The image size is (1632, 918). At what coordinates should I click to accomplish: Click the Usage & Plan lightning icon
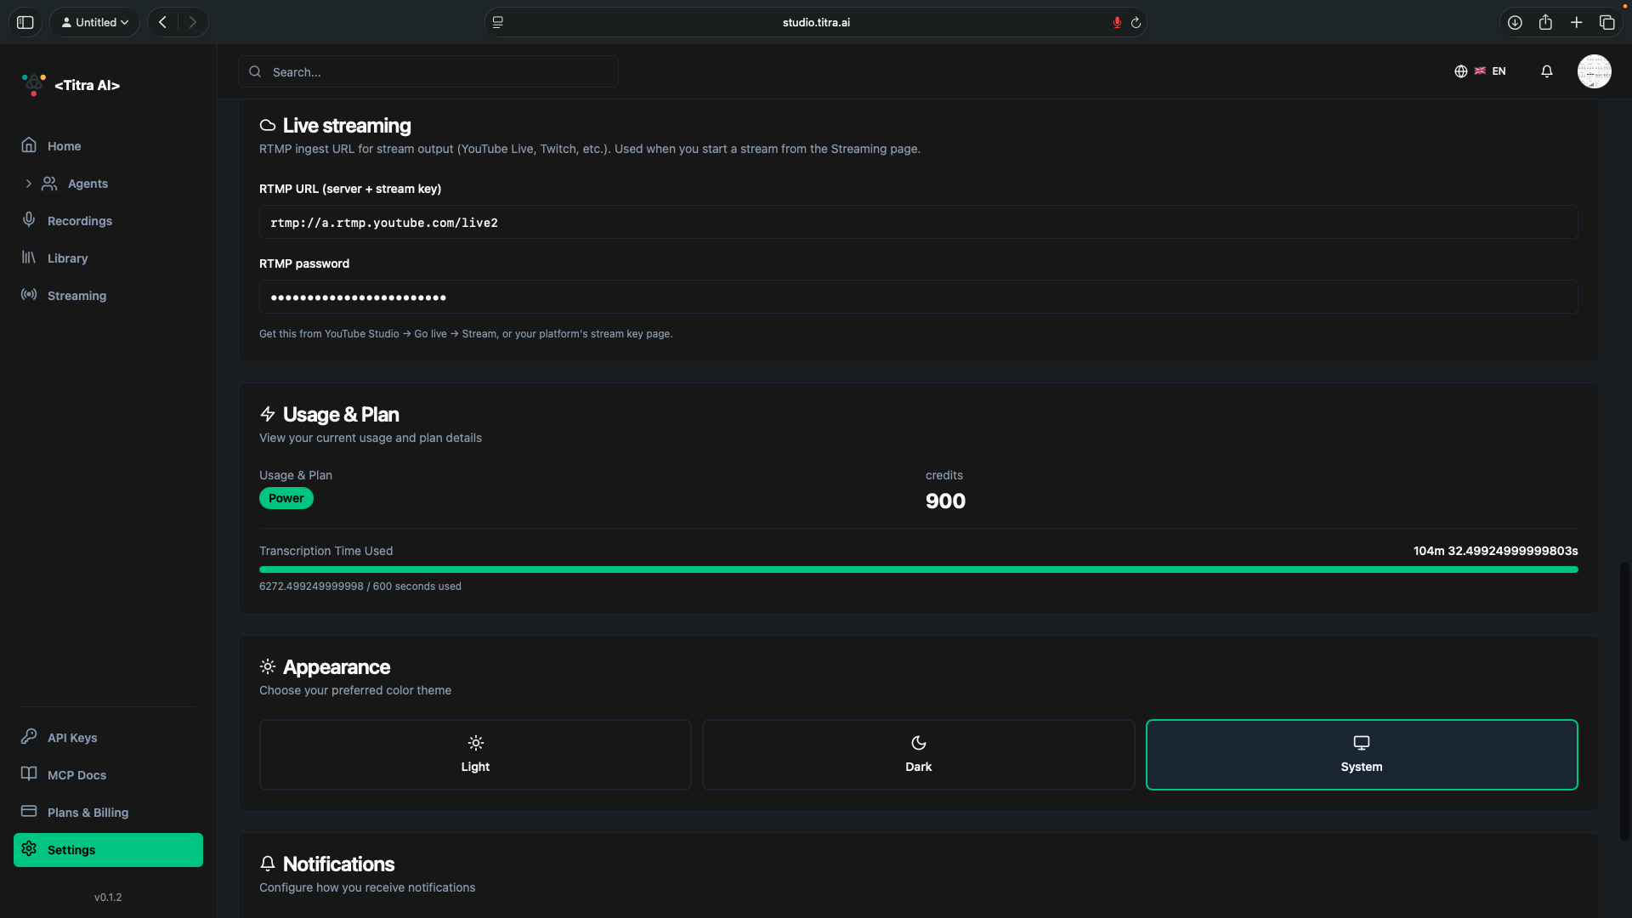click(268, 414)
